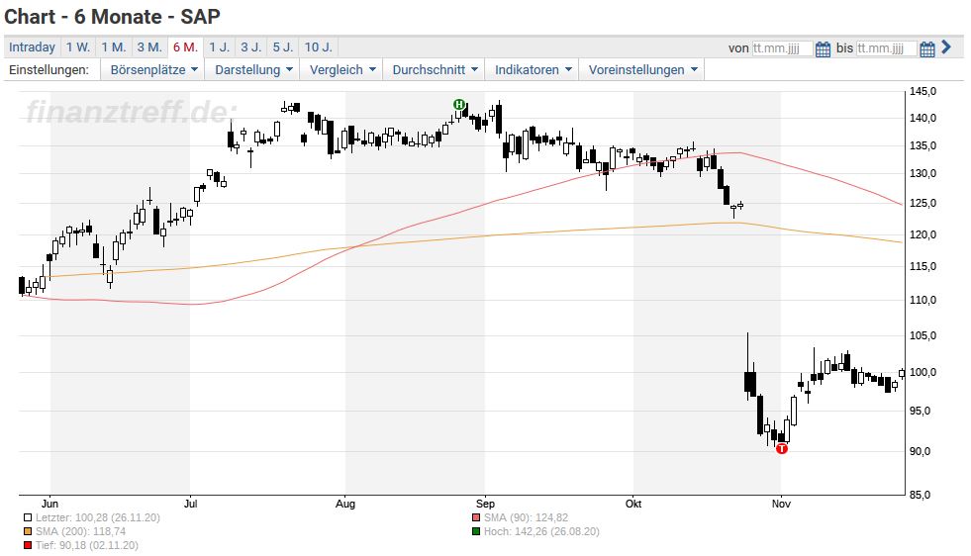Click the 'Tief: 90,18 (02.11.20)' legend text
971x556 pixels.
(87, 545)
